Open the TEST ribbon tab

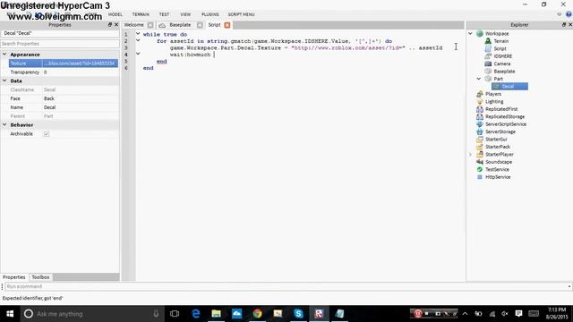(x=164, y=14)
